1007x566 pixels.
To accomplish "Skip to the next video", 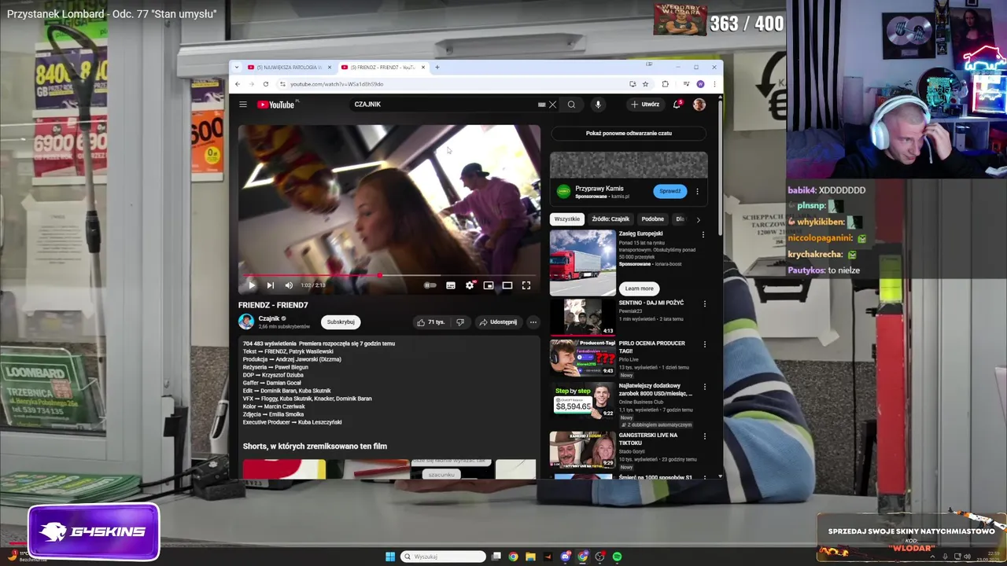I will [270, 285].
